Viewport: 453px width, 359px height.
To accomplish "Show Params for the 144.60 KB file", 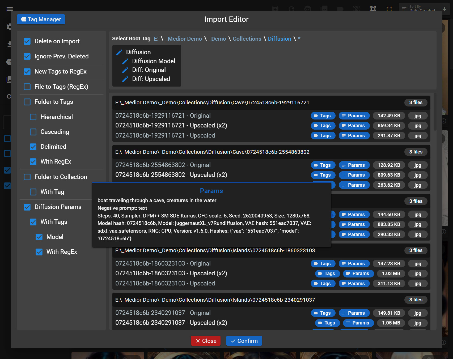I will click(x=354, y=215).
